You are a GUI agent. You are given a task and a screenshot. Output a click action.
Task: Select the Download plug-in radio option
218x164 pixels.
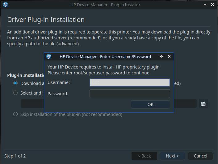click(x=15, y=83)
